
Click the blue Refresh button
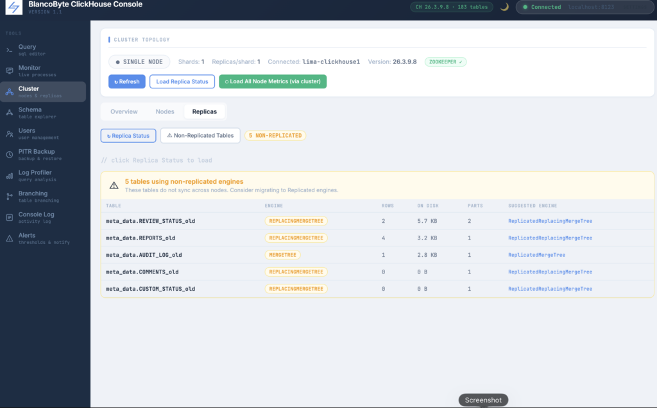(127, 81)
